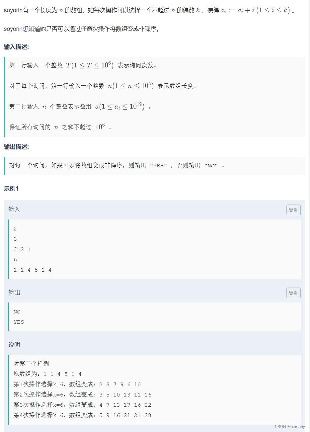Click the 输入描述 heading
Viewport: 310px width, 432px height.
[x=16, y=47]
